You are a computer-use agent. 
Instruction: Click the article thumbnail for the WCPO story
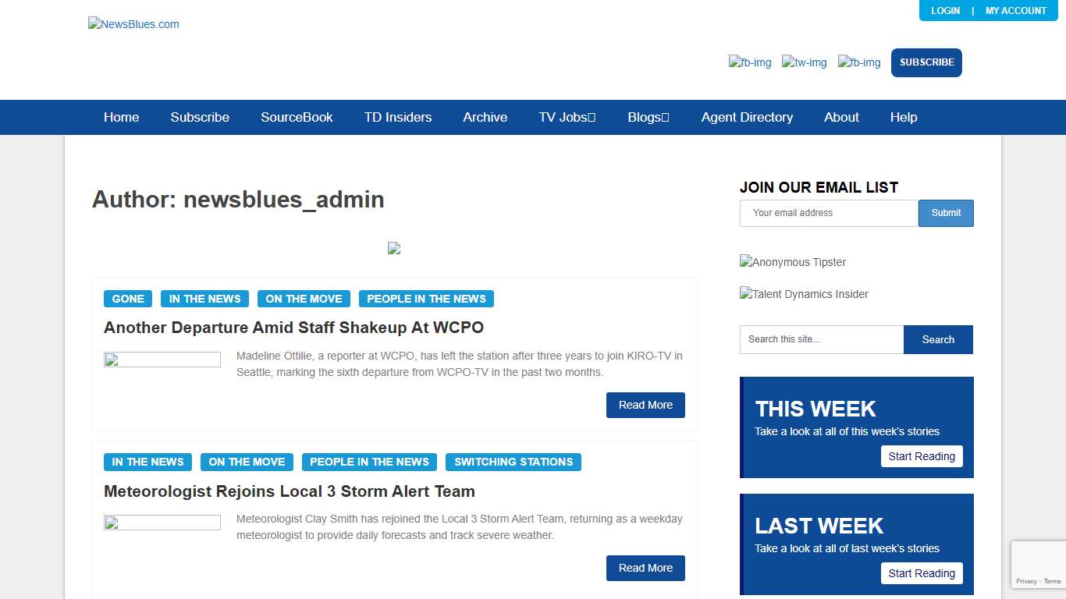click(162, 359)
